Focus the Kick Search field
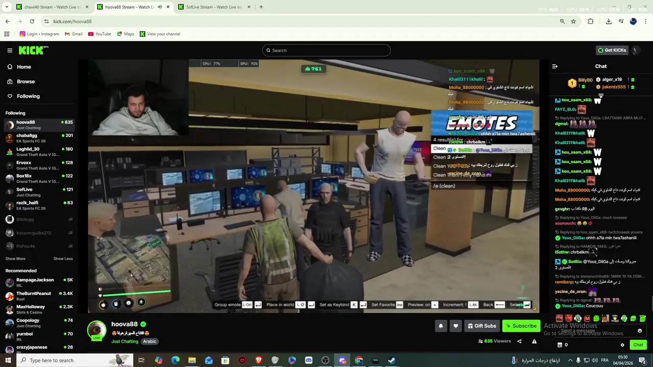The height and width of the screenshot is (367, 653). [326, 50]
